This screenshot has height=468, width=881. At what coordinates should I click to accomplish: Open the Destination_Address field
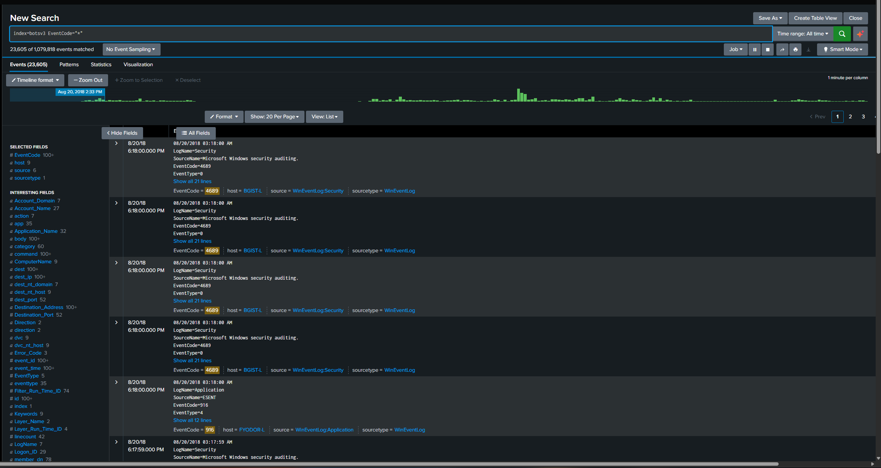pos(39,307)
